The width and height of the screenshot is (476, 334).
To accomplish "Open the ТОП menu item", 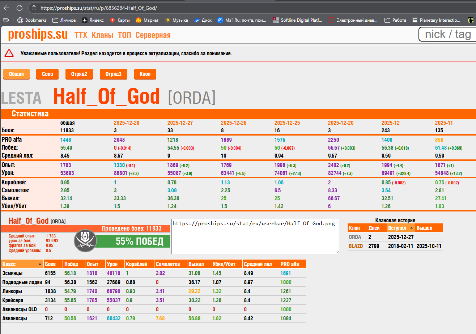I will [124, 35].
